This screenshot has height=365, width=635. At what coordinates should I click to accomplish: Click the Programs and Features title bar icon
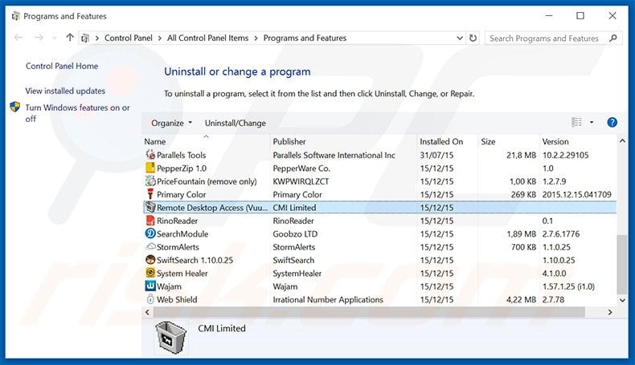click(15, 16)
